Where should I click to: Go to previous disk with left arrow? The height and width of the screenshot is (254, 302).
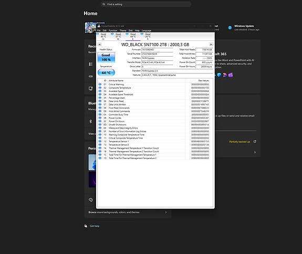coord(99,45)
